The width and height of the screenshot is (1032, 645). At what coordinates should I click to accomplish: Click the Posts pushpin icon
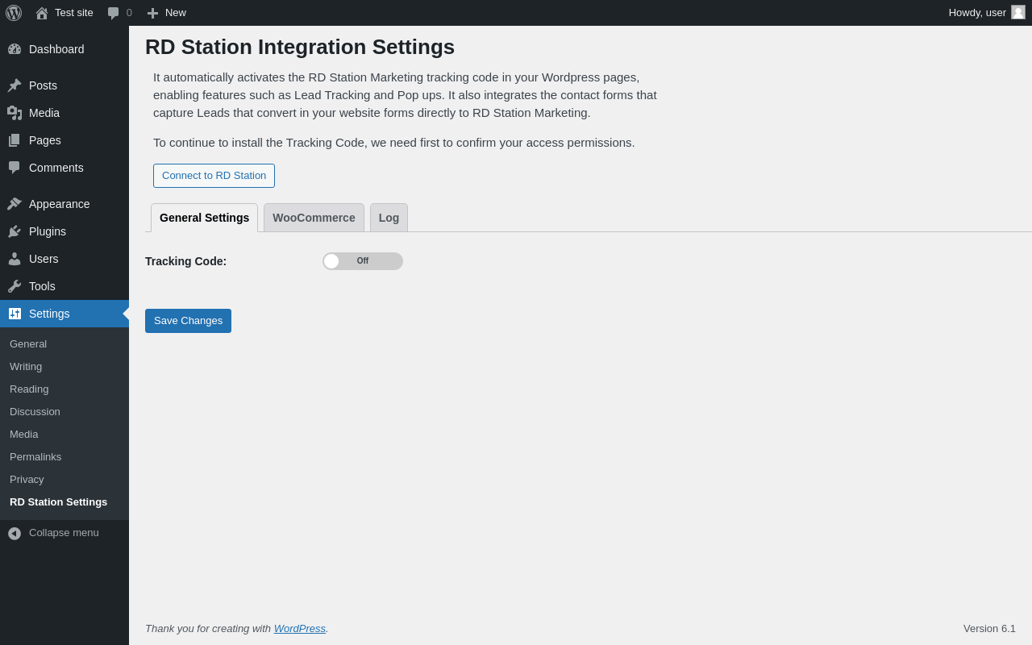coord(15,85)
